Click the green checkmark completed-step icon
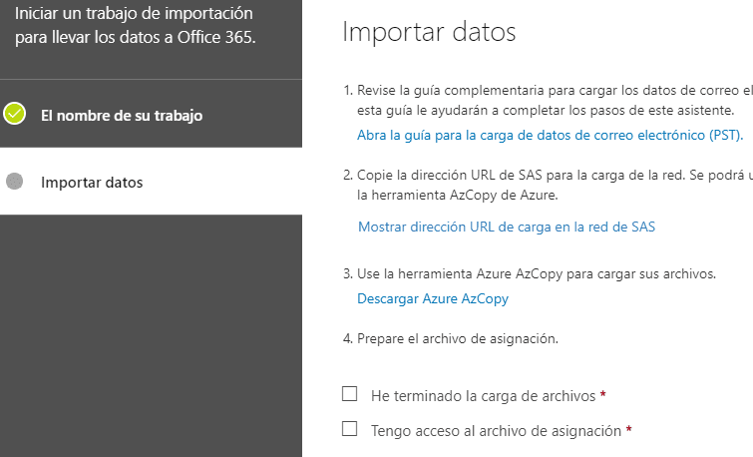 point(14,114)
